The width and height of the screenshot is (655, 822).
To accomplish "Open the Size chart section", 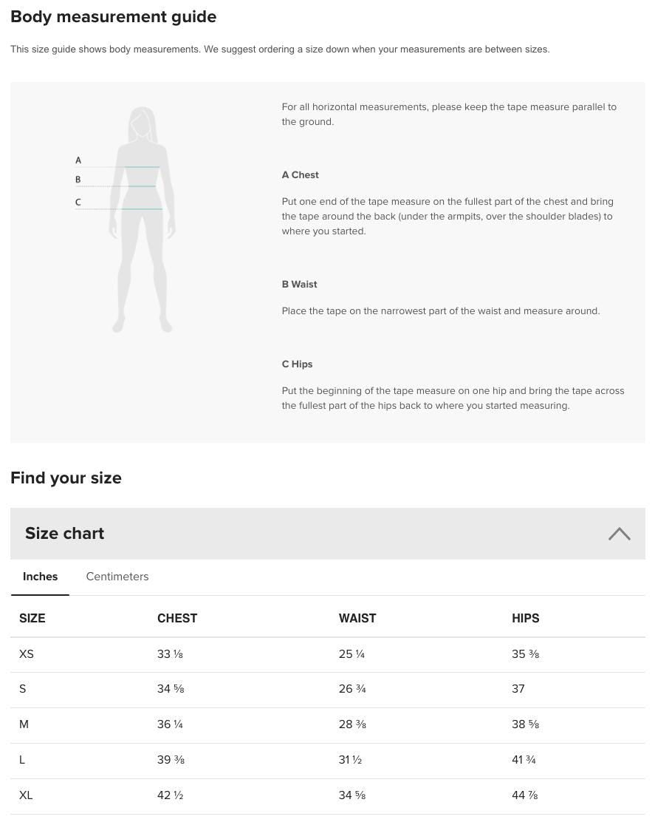I will pyautogui.click(x=327, y=533).
